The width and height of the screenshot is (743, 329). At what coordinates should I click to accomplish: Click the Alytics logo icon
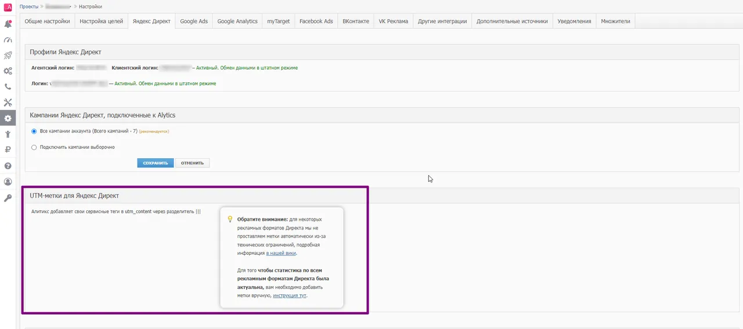[8, 7]
